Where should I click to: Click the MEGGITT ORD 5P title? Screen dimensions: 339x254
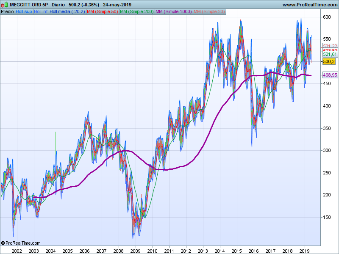pos(29,5)
